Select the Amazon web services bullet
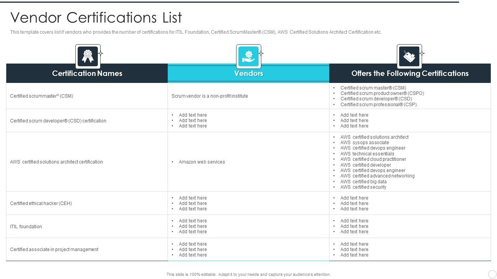Screen dimensions: 497x279 pyautogui.click(x=202, y=162)
